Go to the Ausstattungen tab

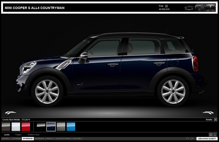point(63,139)
